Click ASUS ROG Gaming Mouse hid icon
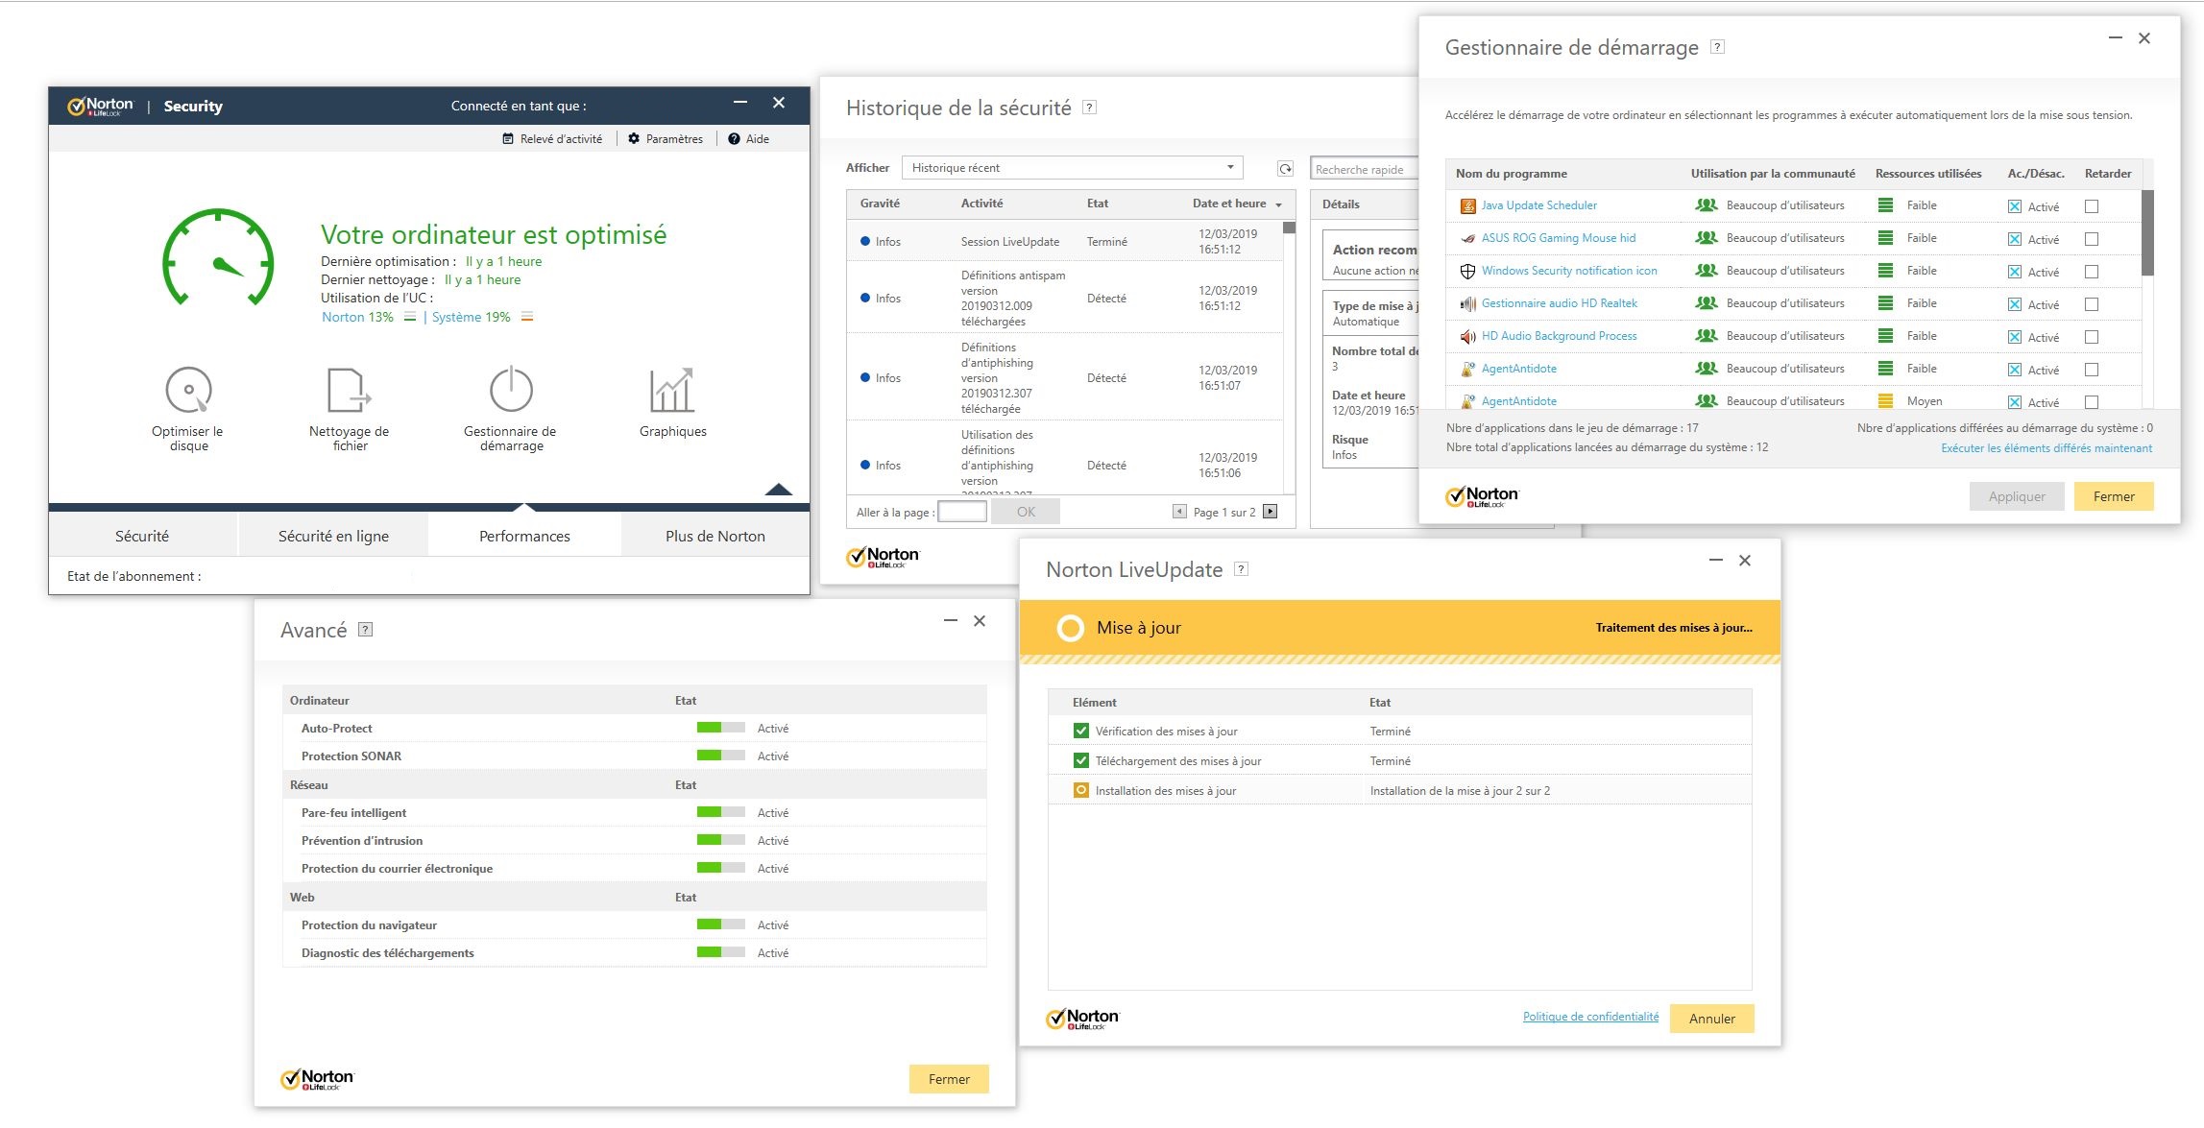Viewport: 2204px width, 1128px height. [x=1467, y=238]
